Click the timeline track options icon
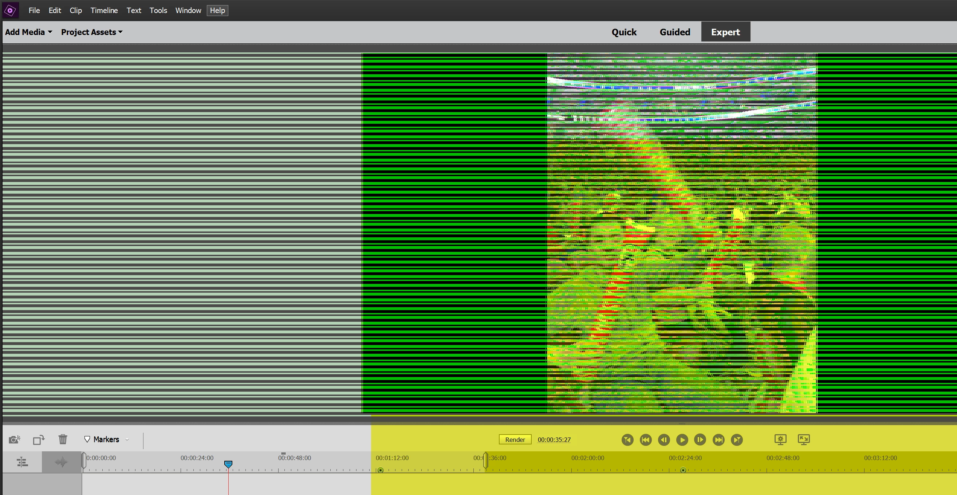Image resolution: width=957 pixels, height=495 pixels. point(22,462)
